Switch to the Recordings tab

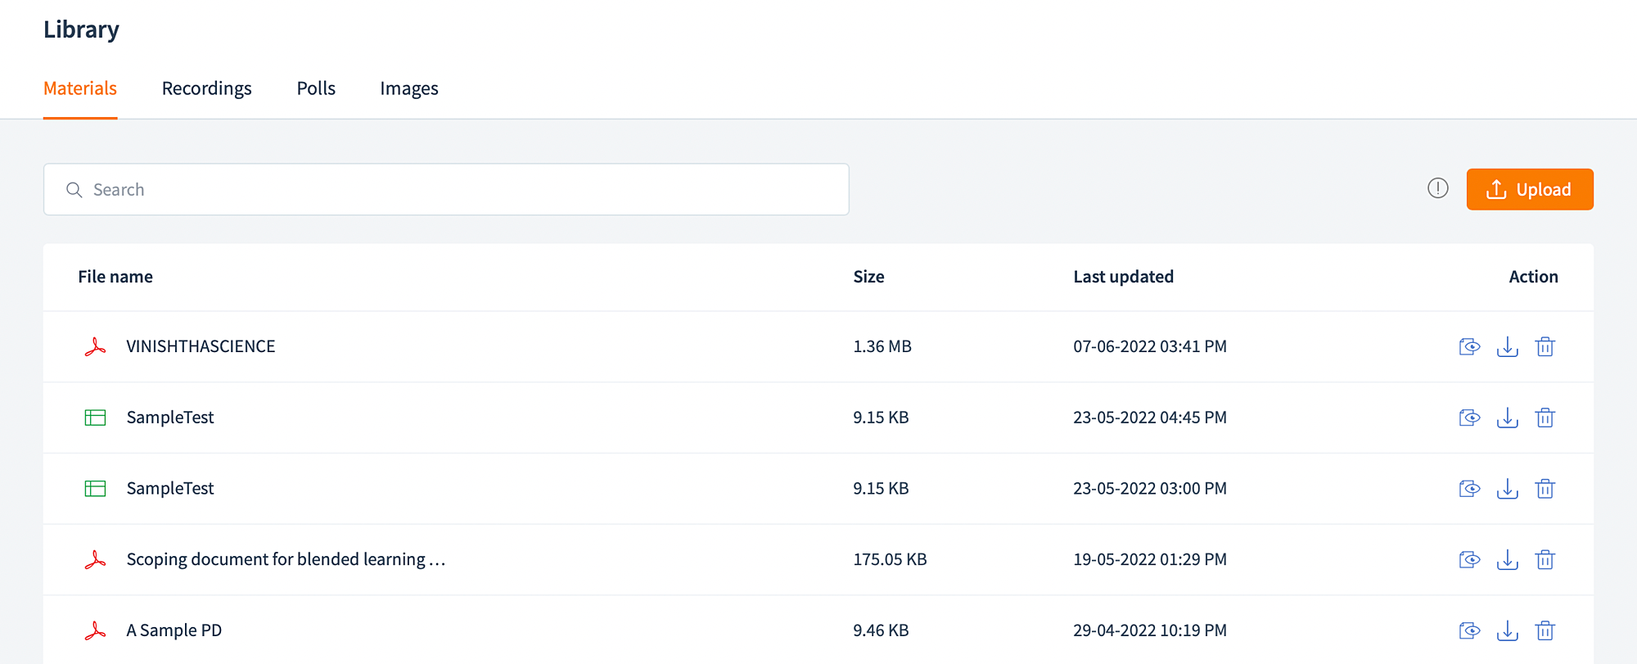pos(206,88)
